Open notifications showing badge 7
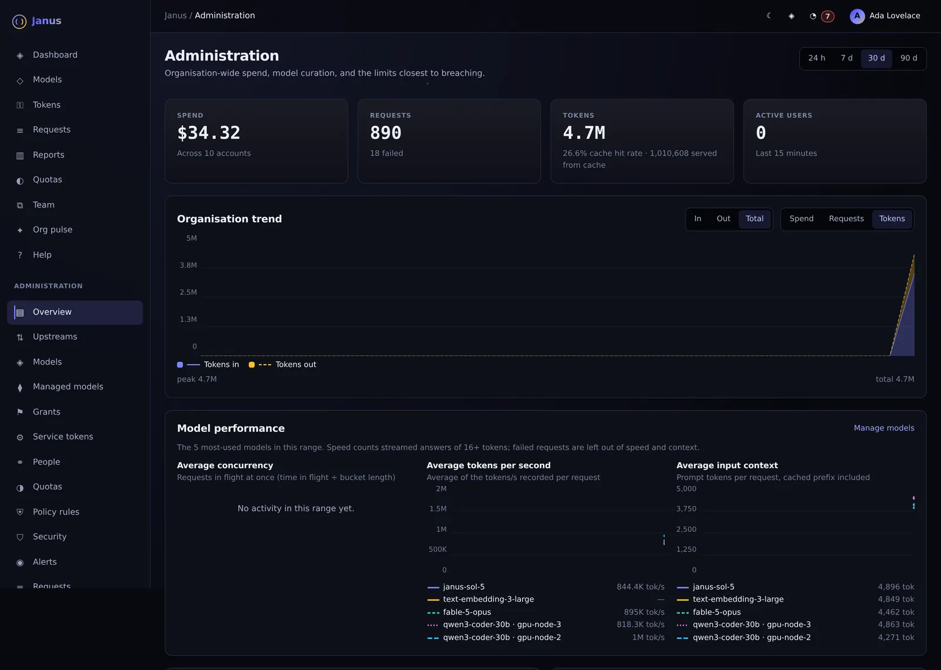This screenshot has width=941, height=670. pos(821,16)
